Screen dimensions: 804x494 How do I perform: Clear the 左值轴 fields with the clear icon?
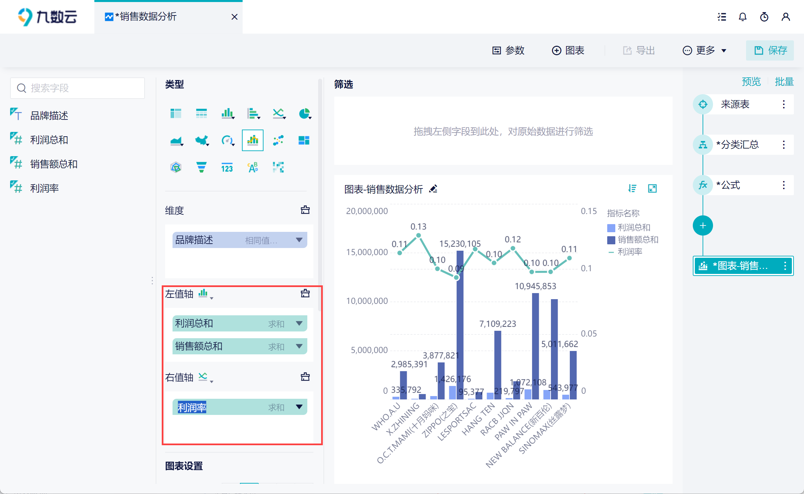(305, 294)
